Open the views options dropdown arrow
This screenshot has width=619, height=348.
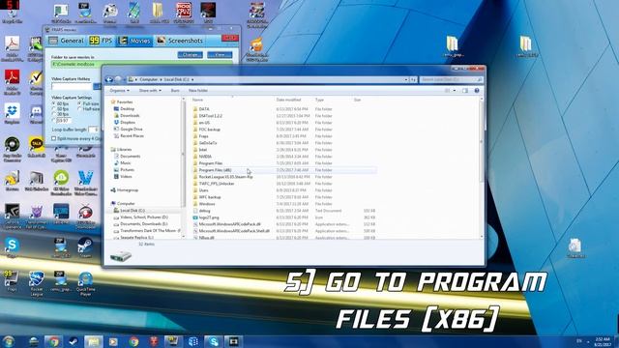(455, 91)
